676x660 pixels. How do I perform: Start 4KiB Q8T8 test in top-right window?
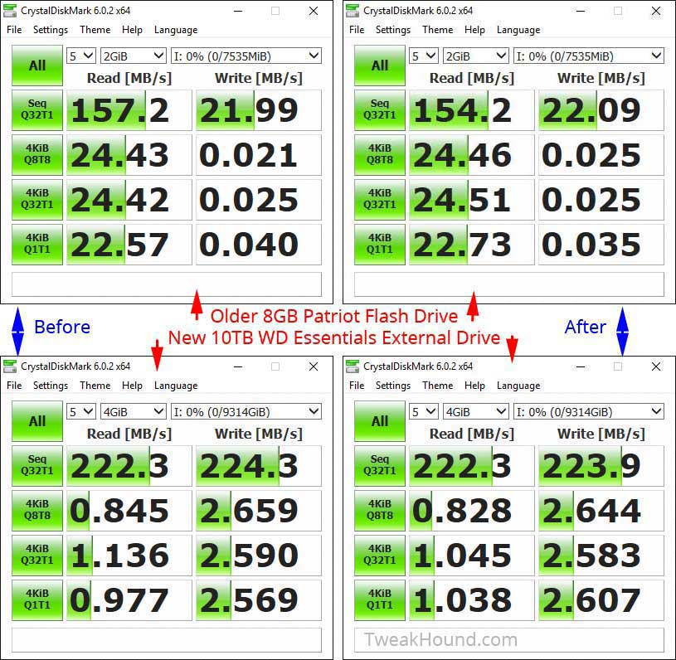pos(379,155)
